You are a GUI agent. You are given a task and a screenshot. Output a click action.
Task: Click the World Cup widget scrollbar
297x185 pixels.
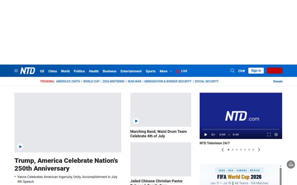click(280, 176)
